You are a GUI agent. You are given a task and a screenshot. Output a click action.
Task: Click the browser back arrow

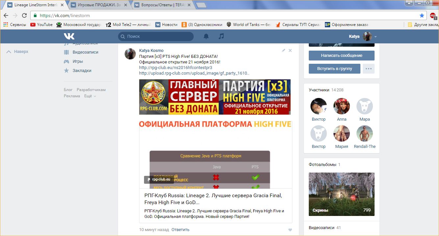click(6, 15)
